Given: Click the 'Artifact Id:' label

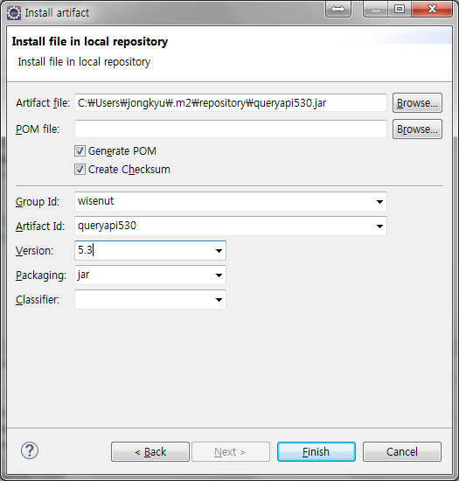Looking at the screenshot, I should (x=40, y=227).
